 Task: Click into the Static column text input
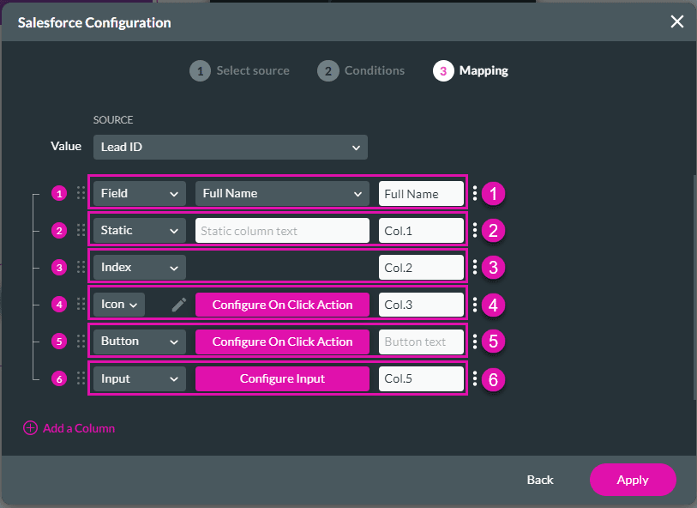point(281,230)
